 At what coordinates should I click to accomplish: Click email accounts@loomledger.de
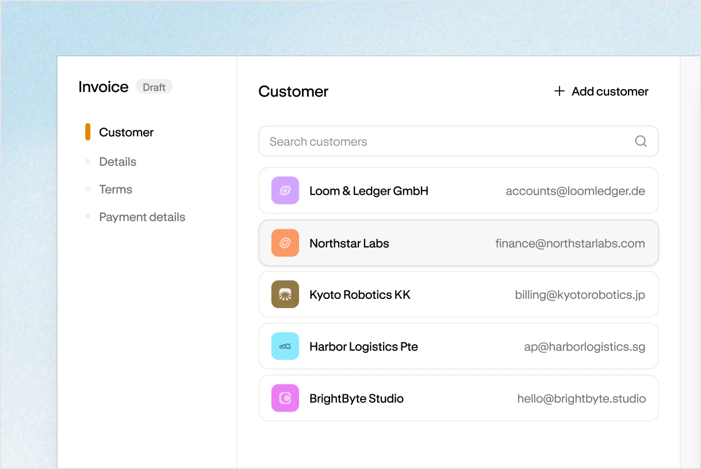coord(575,191)
